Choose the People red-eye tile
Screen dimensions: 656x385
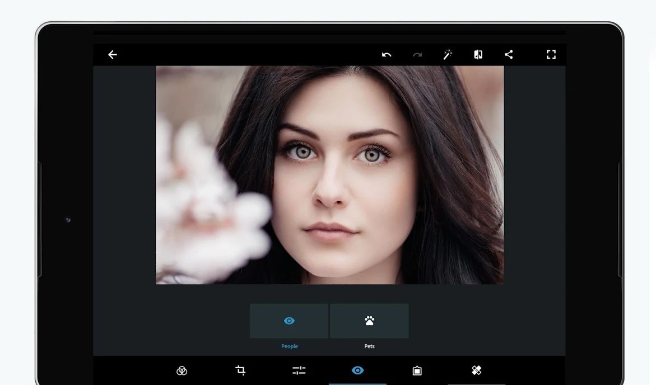[289, 321]
